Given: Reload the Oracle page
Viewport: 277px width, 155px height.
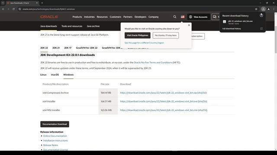Looking at the screenshot, I should click(x=13, y=9).
